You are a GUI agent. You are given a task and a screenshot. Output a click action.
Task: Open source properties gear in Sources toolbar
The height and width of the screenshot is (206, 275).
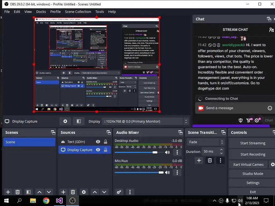pyautogui.click(x=84, y=192)
